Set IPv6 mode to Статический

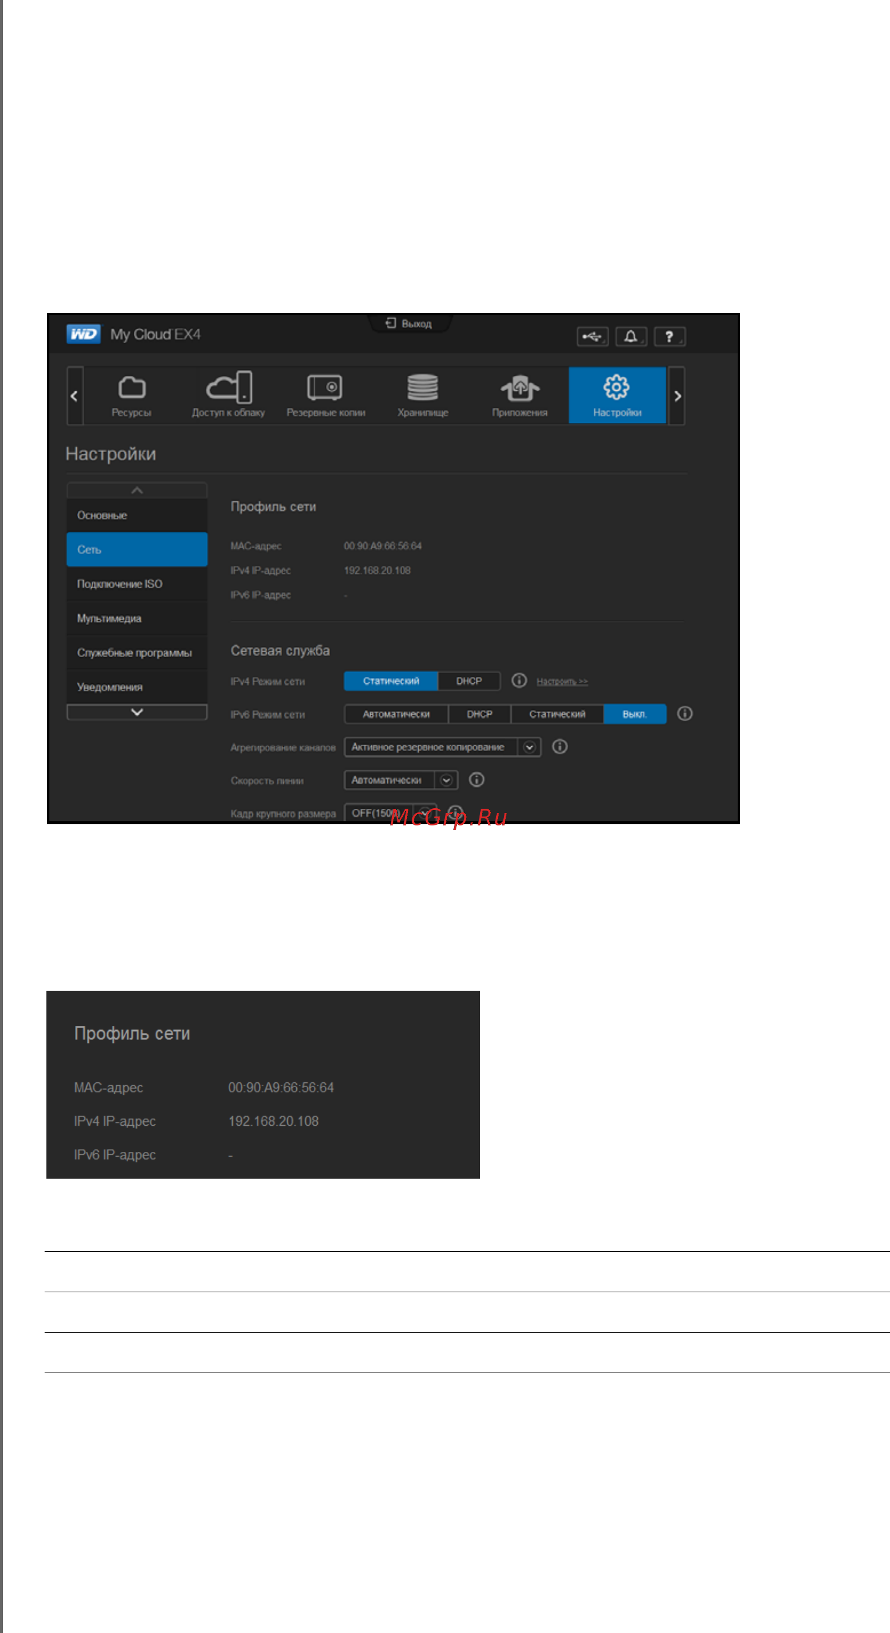coord(557,714)
